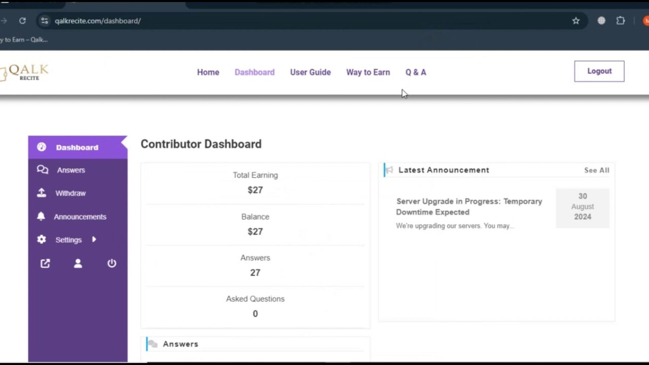Click the Qalk Recite logo
The height and width of the screenshot is (365, 649).
tap(24, 72)
